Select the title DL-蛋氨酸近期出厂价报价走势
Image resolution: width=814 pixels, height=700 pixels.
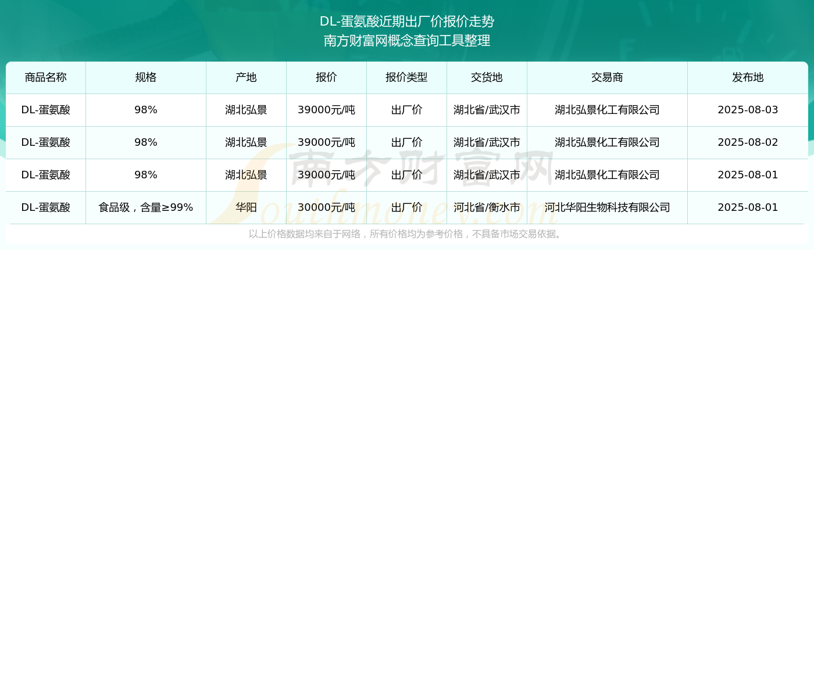(407, 21)
